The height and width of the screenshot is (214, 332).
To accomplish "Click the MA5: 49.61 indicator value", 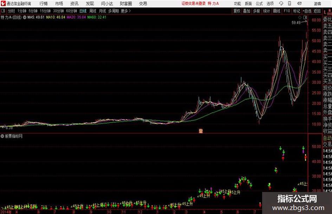I will [36, 17].
